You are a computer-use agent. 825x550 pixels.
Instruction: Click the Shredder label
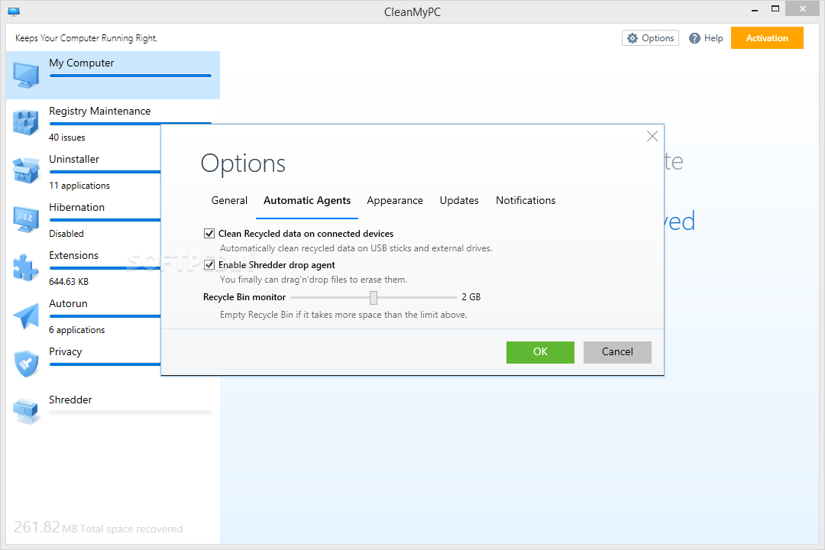[70, 400]
